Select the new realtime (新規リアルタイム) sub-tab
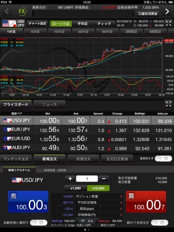174x232 pixels. pos(19,170)
